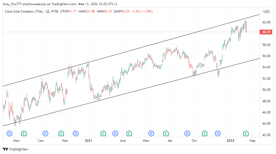Image resolution: width=276 pixels, height=154 pixels.
Task: Click the 48.00 price axis label
Action: [266, 101]
